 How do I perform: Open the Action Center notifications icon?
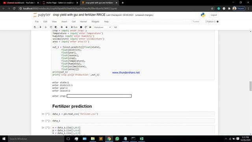tap(238, 138)
